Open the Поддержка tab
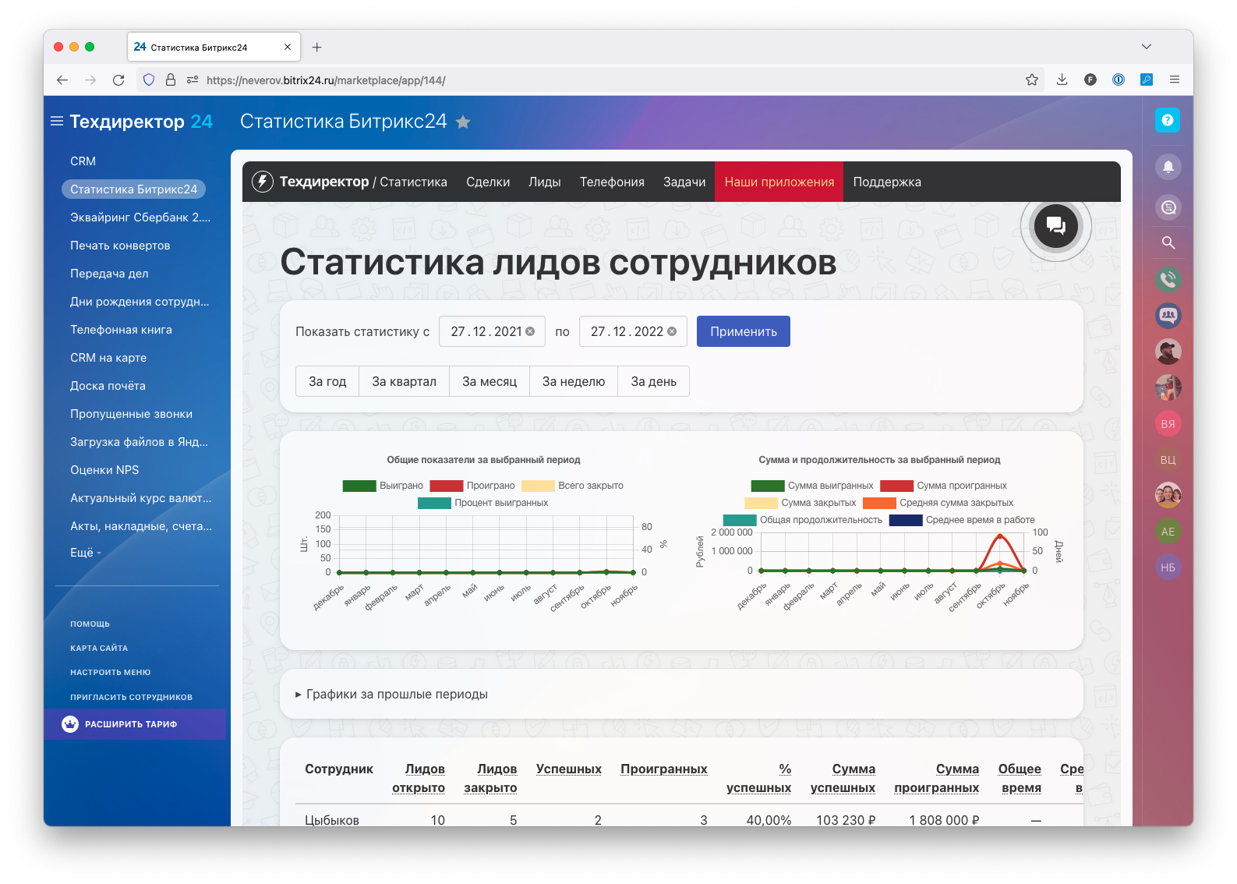 (887, 182)
